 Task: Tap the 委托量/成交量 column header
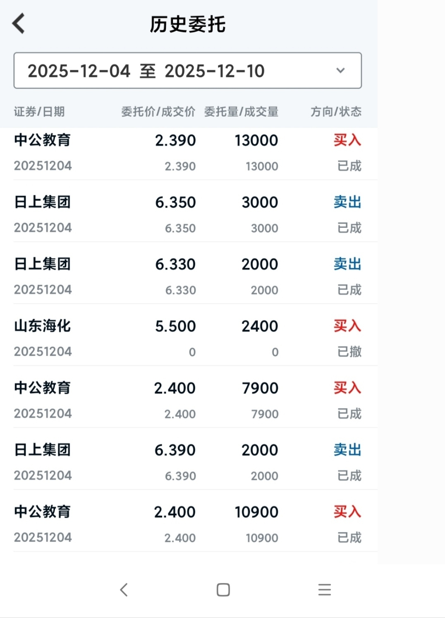[x=241, y=111]
